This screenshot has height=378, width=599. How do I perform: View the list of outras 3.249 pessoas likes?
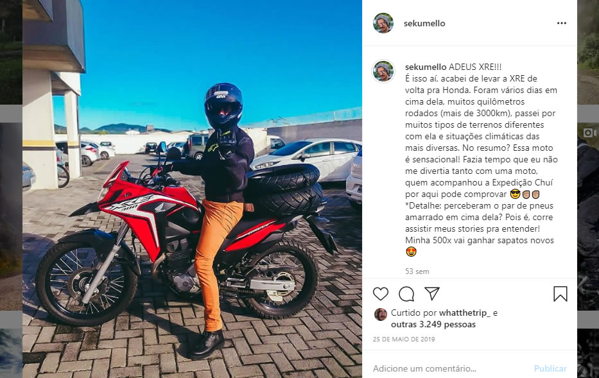point(433,325)
